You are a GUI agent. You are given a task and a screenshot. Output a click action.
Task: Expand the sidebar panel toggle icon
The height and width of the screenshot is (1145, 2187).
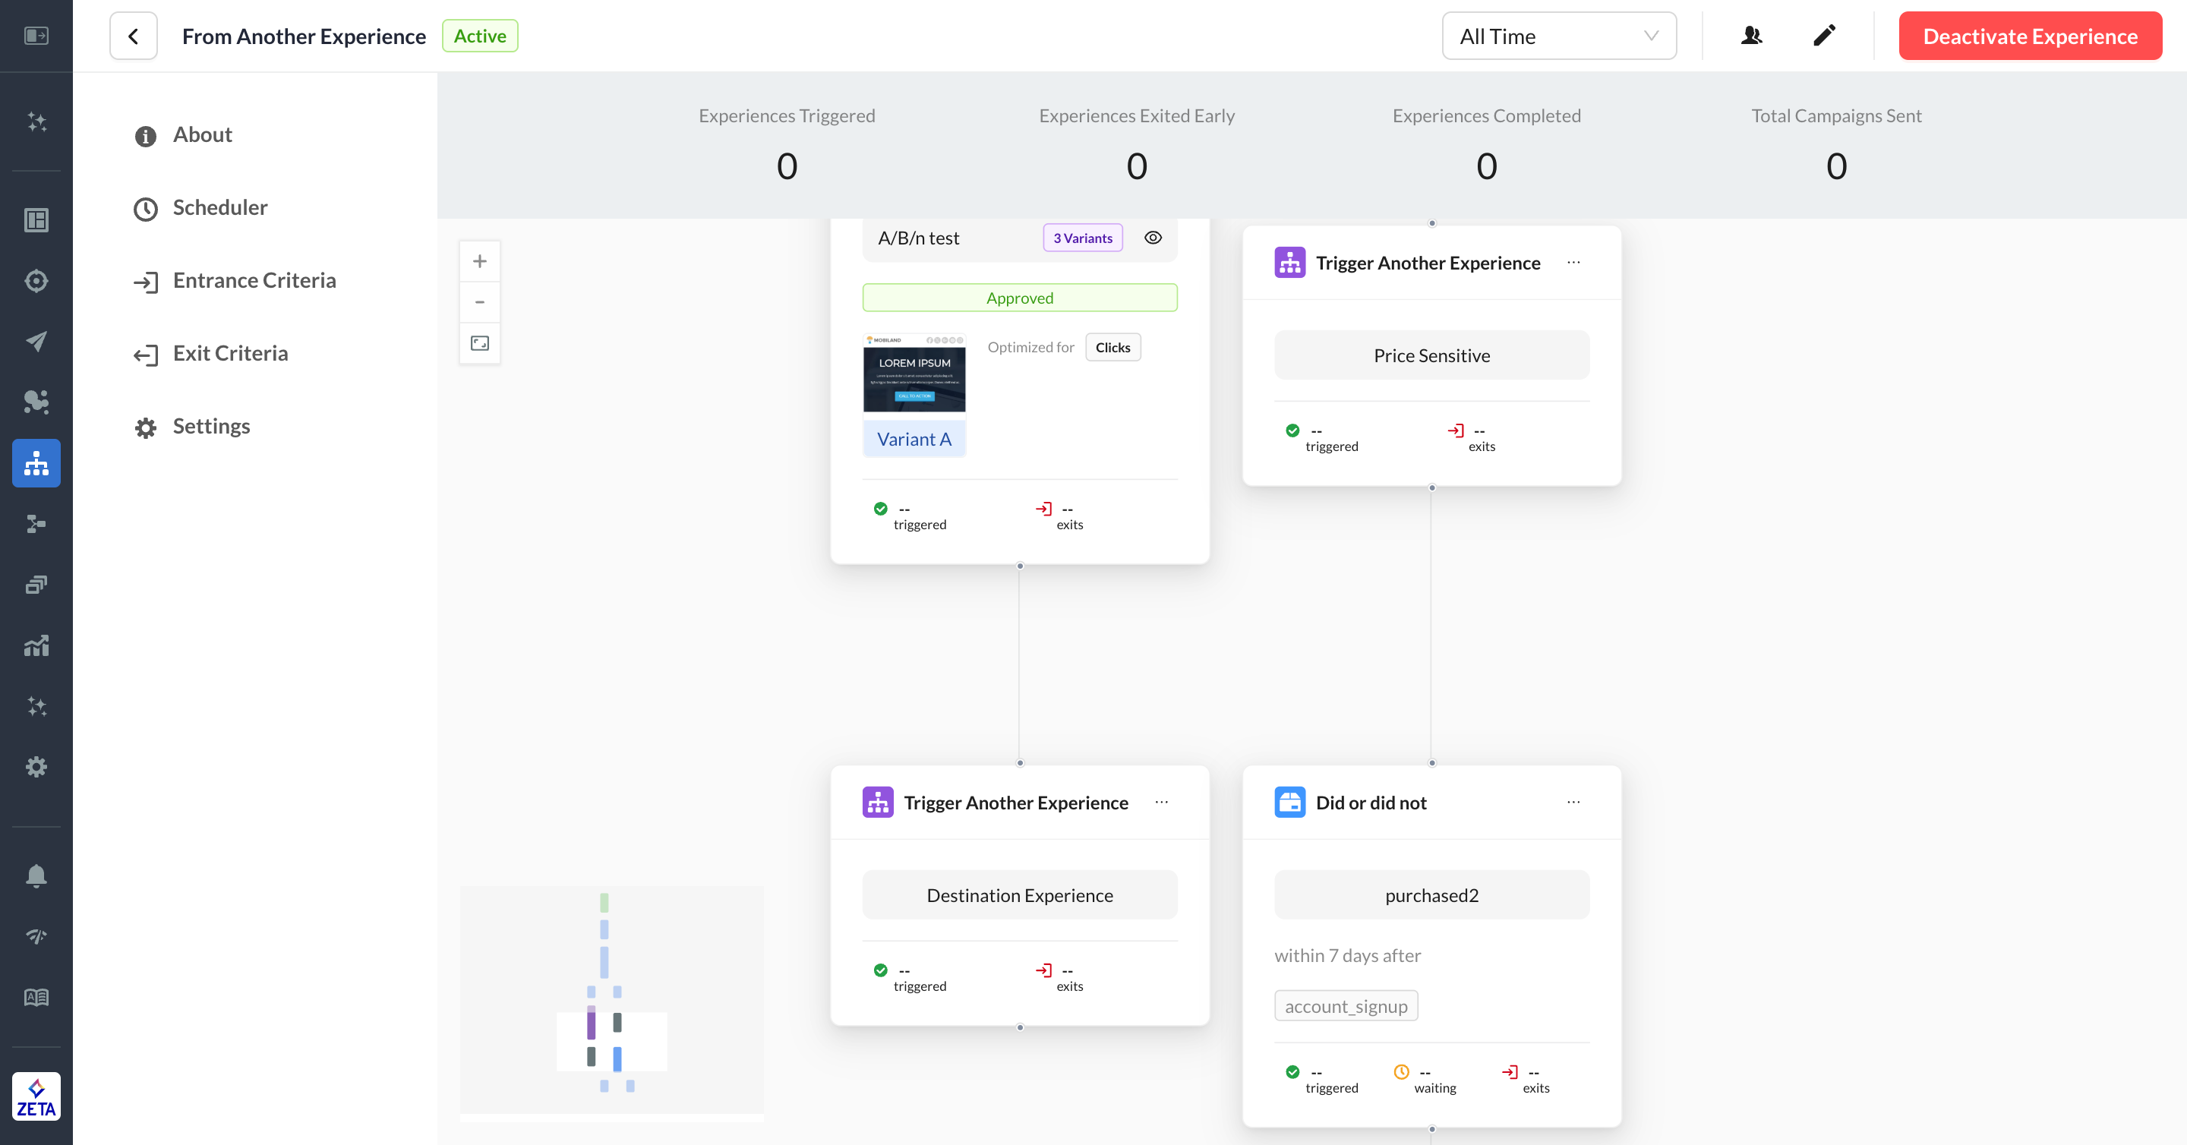click(x=36, y=36)
